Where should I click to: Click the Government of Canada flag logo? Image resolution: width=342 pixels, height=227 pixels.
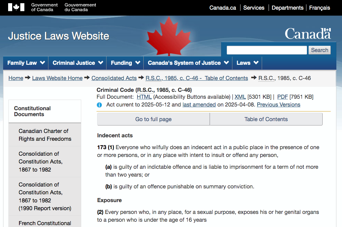16,7
